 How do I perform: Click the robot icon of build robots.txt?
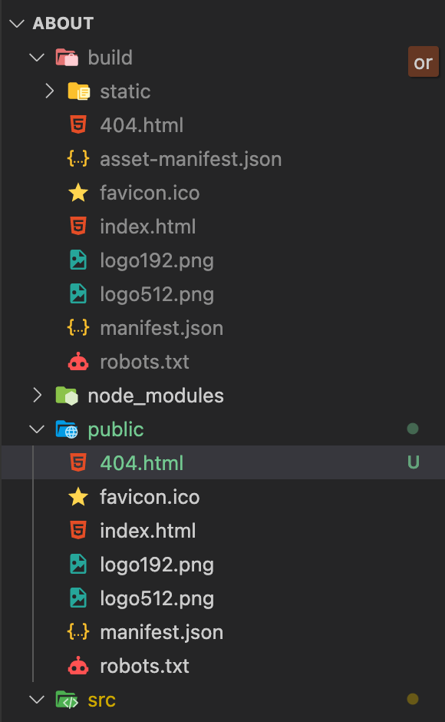click(x=78, y=362)
